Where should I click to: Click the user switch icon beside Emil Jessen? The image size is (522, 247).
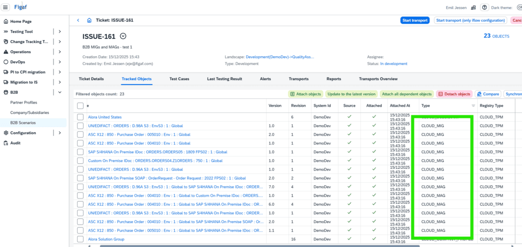(473, 8)
